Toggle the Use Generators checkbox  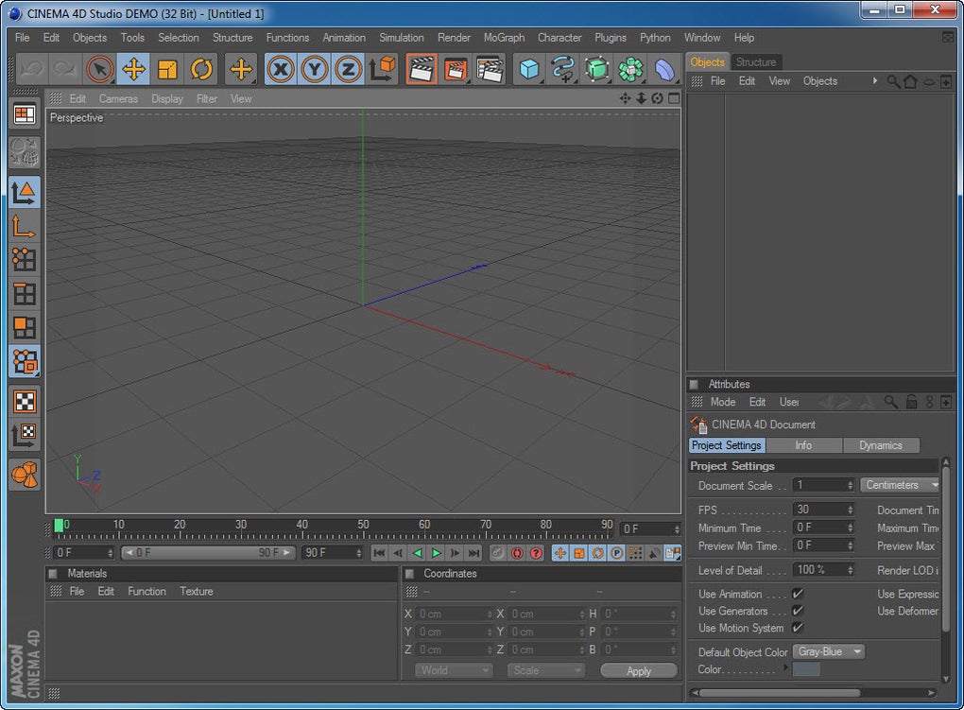(x=798, y=611)
